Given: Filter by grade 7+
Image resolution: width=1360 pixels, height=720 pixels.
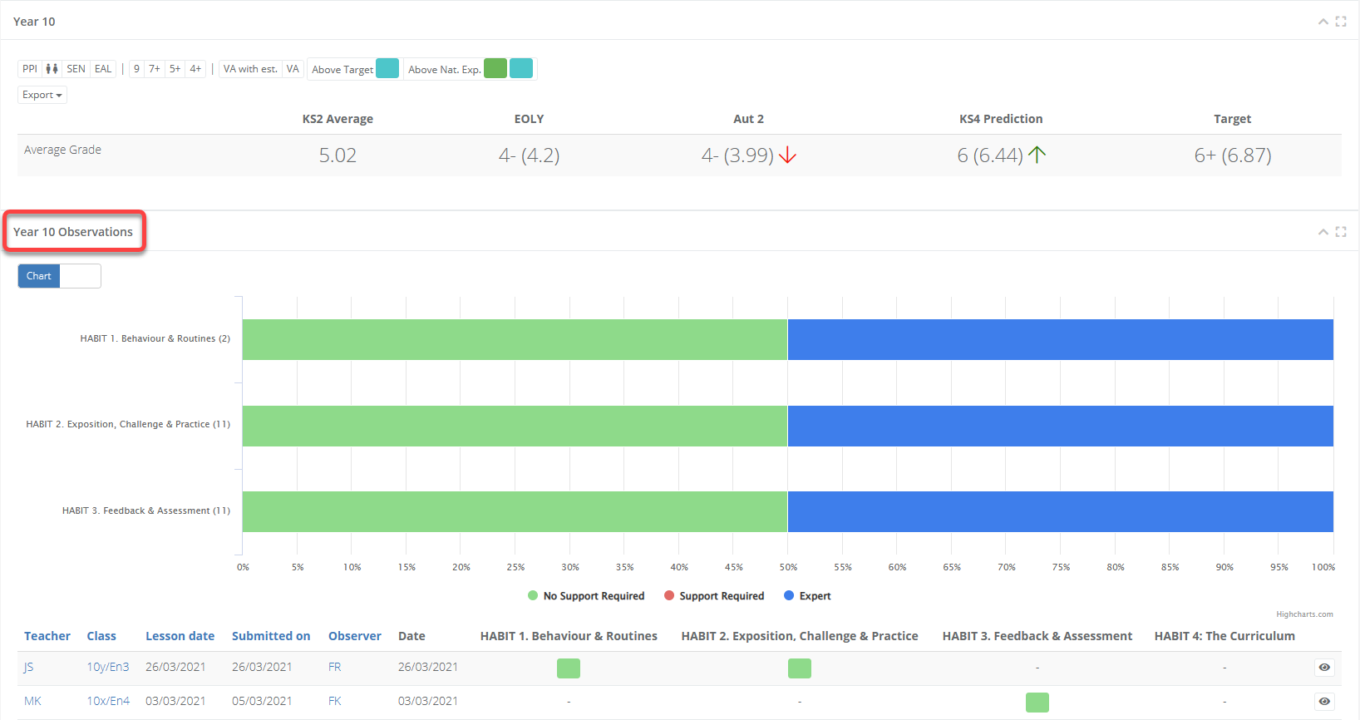Looking at the screenshot, I should [155, 69].
